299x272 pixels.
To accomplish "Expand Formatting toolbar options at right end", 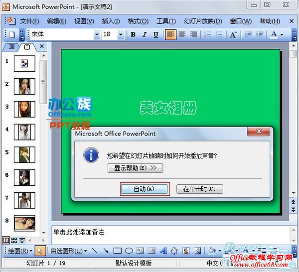I will coord(294,35).
